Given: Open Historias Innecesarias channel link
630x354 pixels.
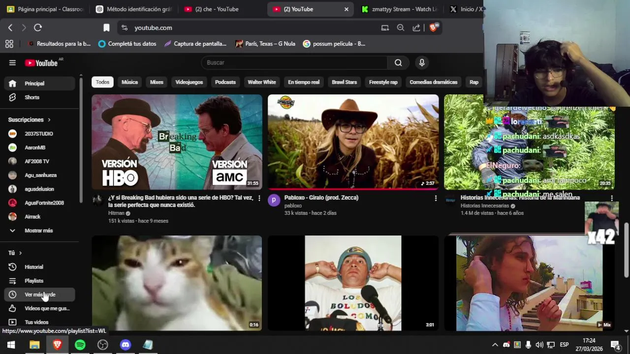Looking at the screenshot, I should pyautogui.click(x=485, y=206).
